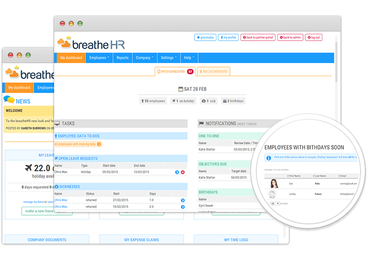Click the 09/03/2015 start date cell

tap(110, 172)
